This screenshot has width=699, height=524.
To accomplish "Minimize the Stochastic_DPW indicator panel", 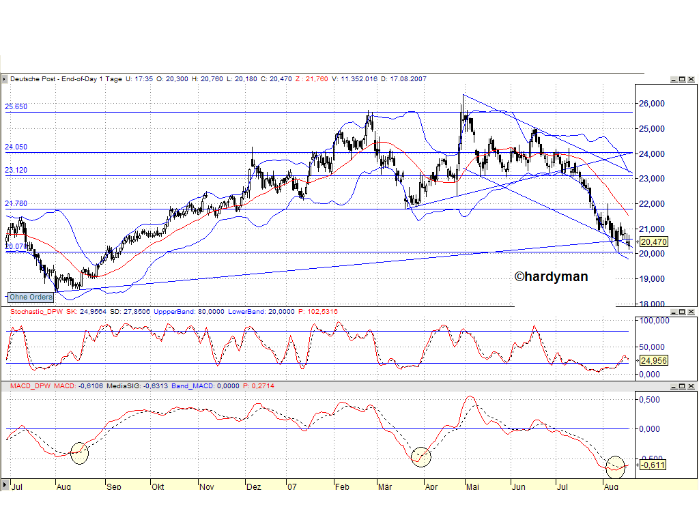I will click(x=674, y=311).
